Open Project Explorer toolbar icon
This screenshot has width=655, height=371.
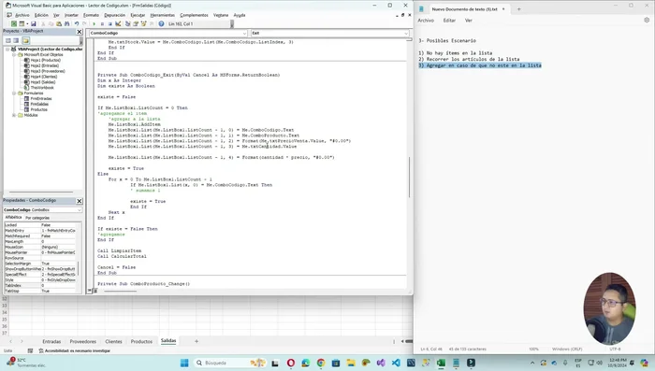tap(127, 23)
